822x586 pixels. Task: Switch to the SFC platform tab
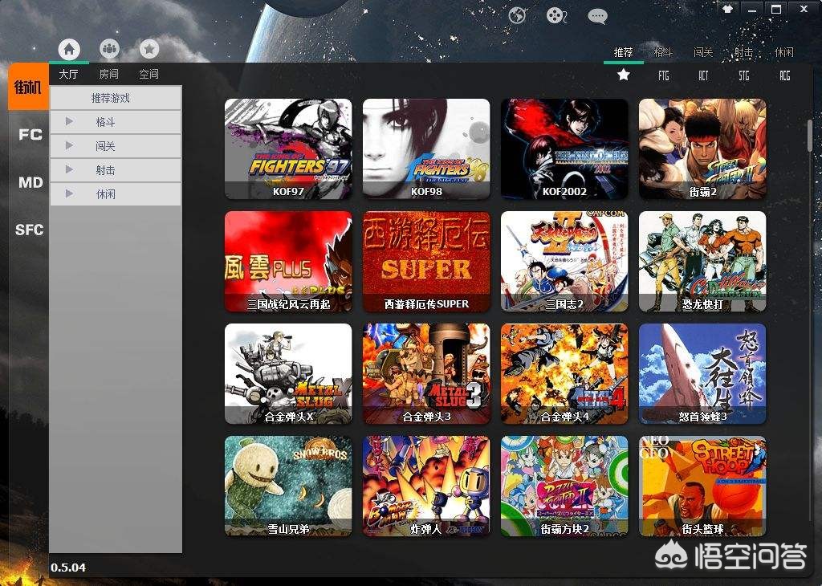(30, 230)
